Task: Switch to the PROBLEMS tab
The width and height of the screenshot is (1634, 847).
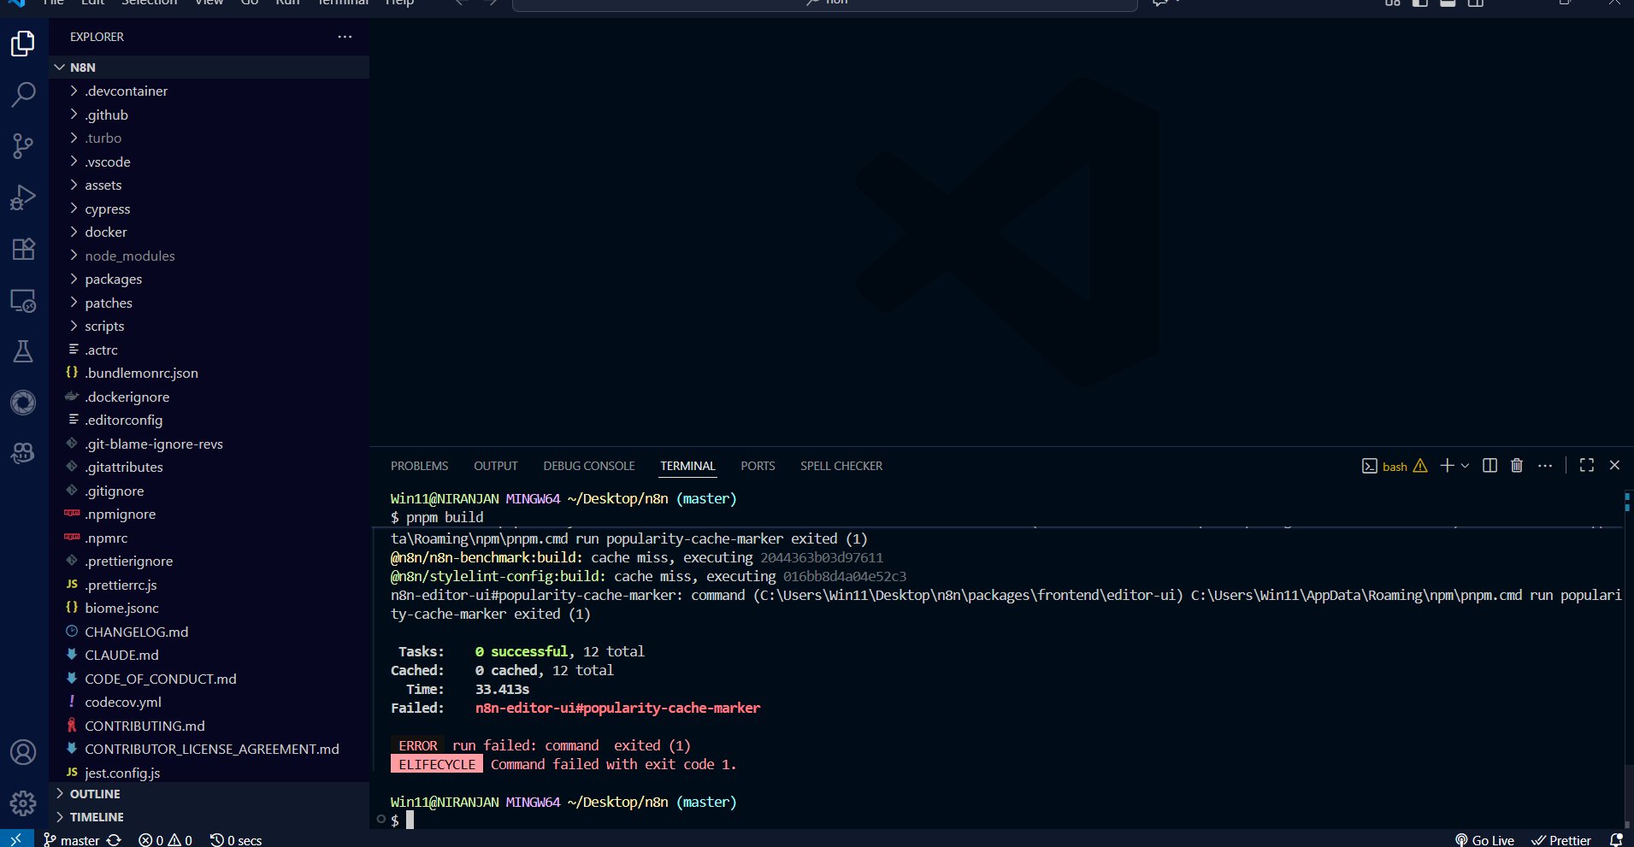Action: point(419,466)
